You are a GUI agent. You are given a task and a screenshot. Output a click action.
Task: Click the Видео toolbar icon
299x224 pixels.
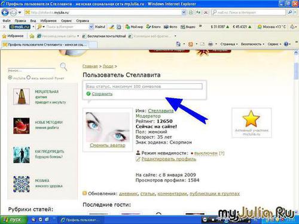pyautogui.click(x=188, y=27)
